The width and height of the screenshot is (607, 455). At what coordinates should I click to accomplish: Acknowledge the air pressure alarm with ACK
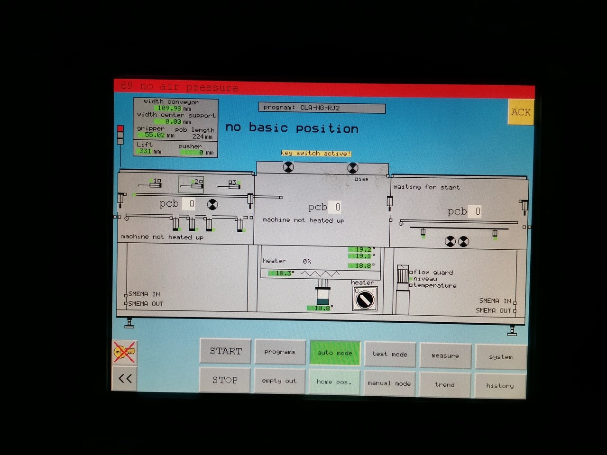point(520,112)
